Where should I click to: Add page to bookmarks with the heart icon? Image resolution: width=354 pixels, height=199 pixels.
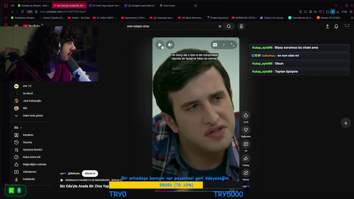(321, 12)
